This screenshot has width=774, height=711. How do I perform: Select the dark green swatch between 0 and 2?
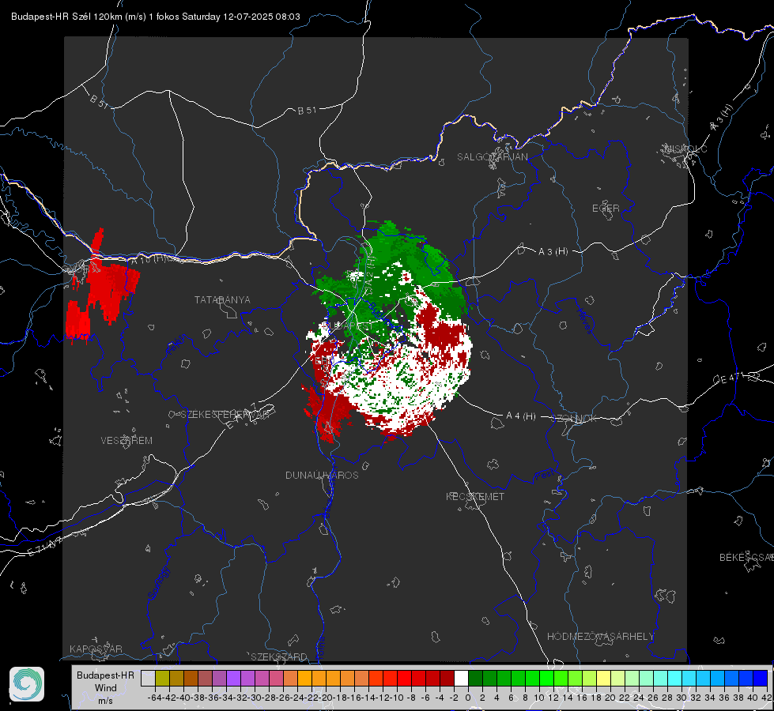pos(475,678)
